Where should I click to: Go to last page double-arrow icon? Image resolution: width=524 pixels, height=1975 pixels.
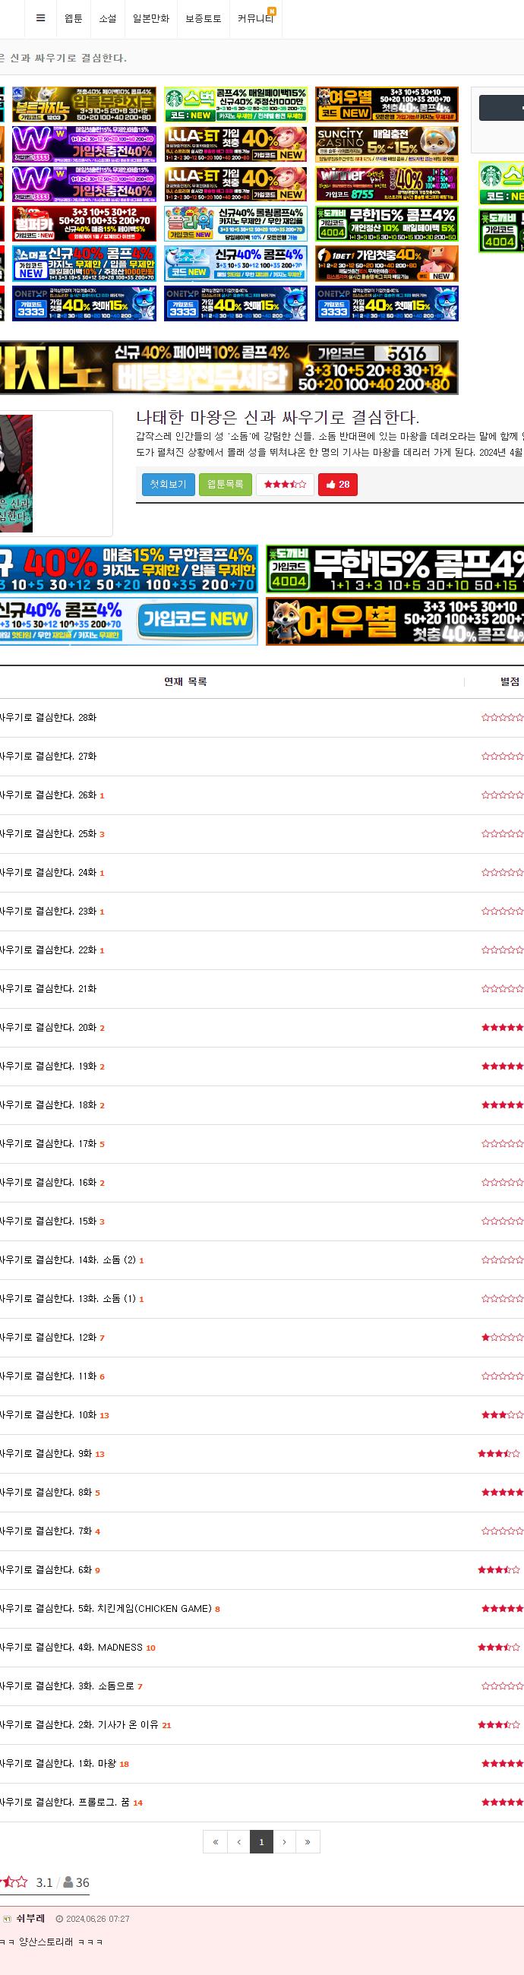pyautogui.click(x=308, y=1841)
